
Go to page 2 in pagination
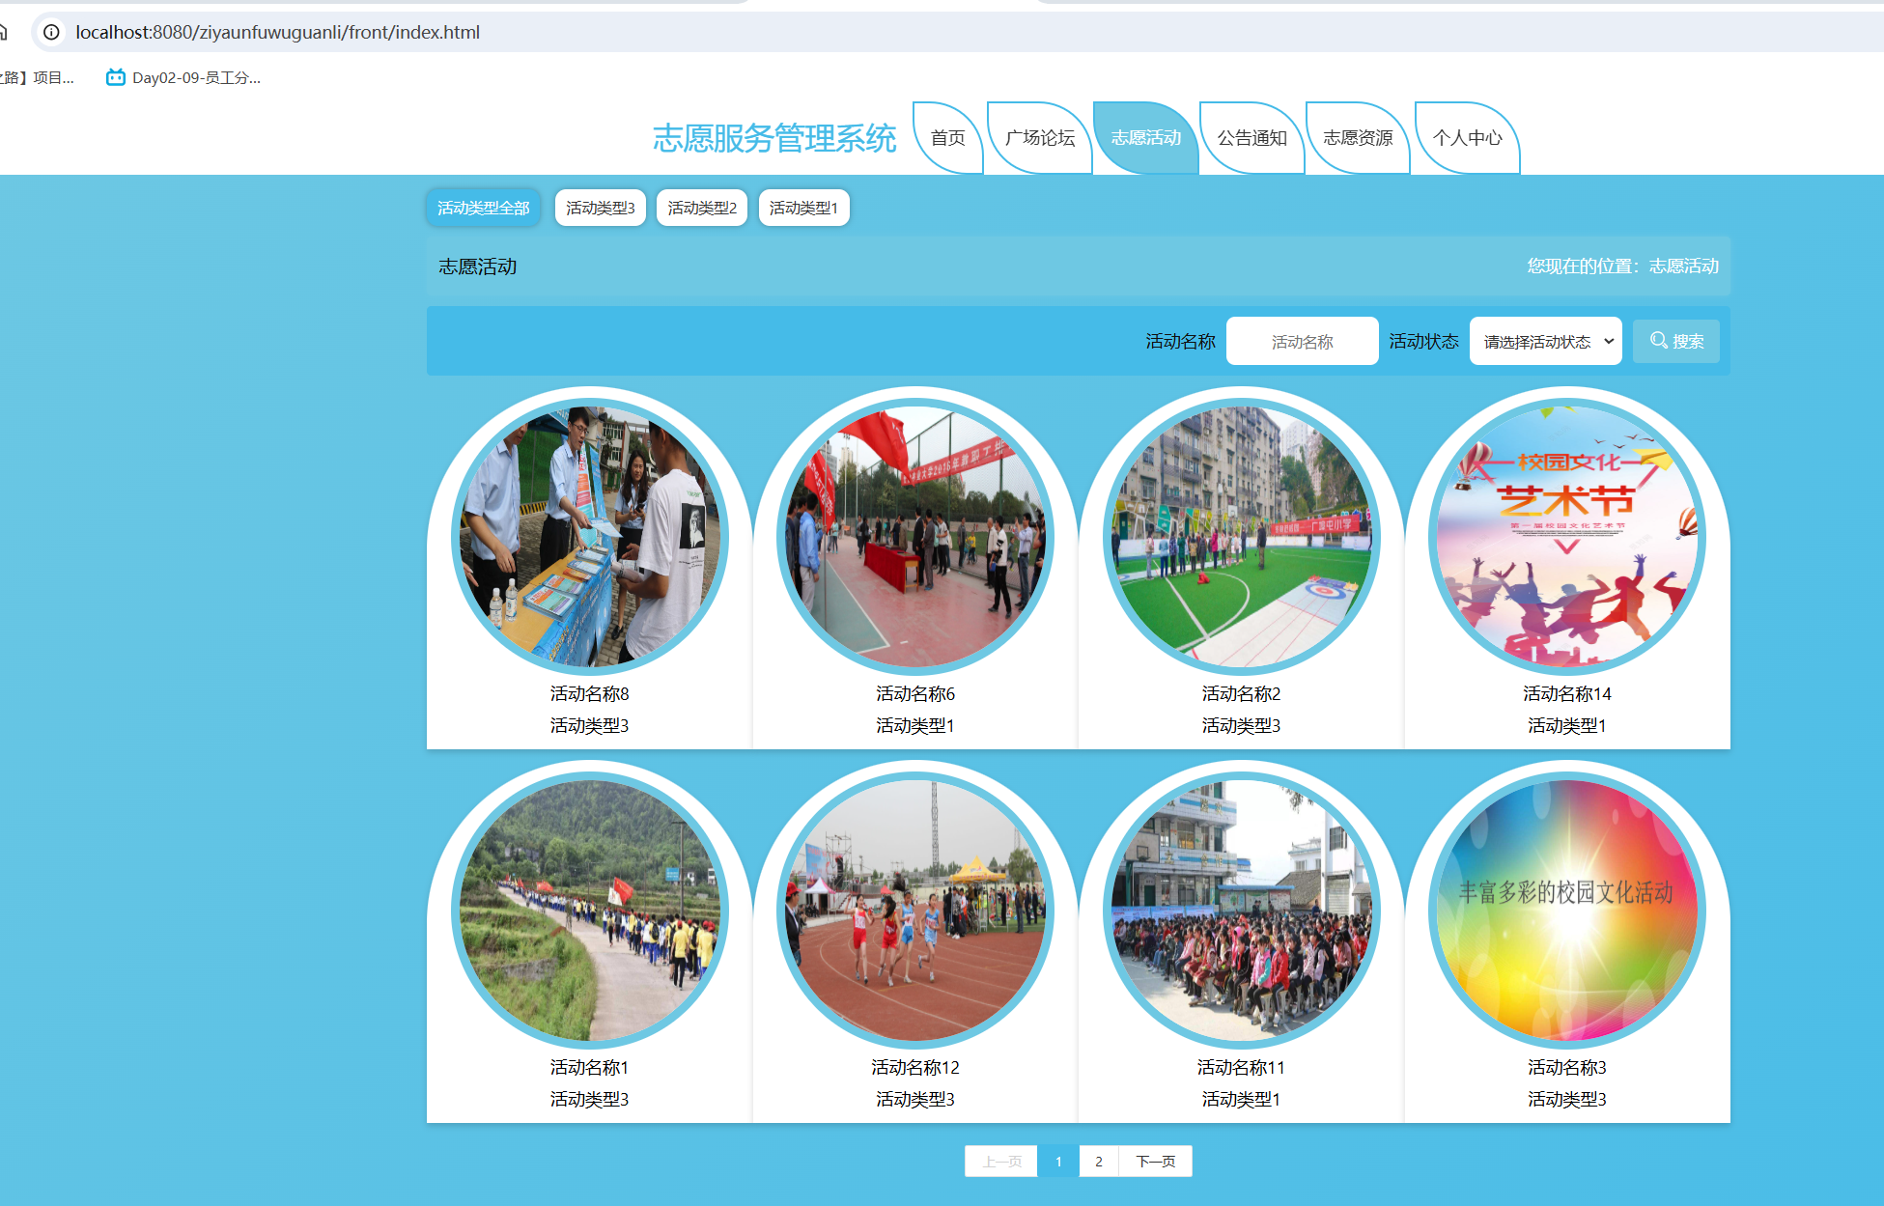click(x=1098, y=1161)
